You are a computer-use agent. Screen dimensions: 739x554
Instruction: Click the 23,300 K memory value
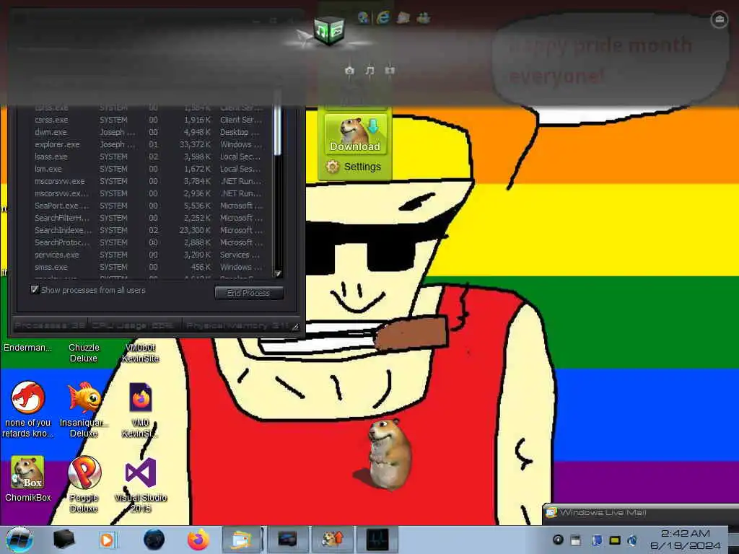tap(195, 230)
